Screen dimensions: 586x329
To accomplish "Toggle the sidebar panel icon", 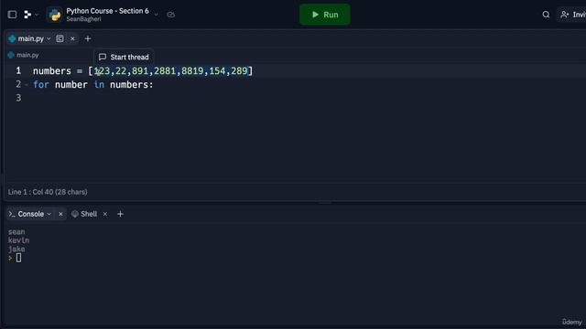I will 12,15.
